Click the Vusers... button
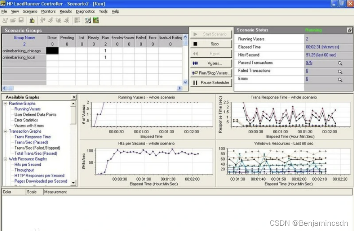The image size is (354, 231). coord(211,63)
